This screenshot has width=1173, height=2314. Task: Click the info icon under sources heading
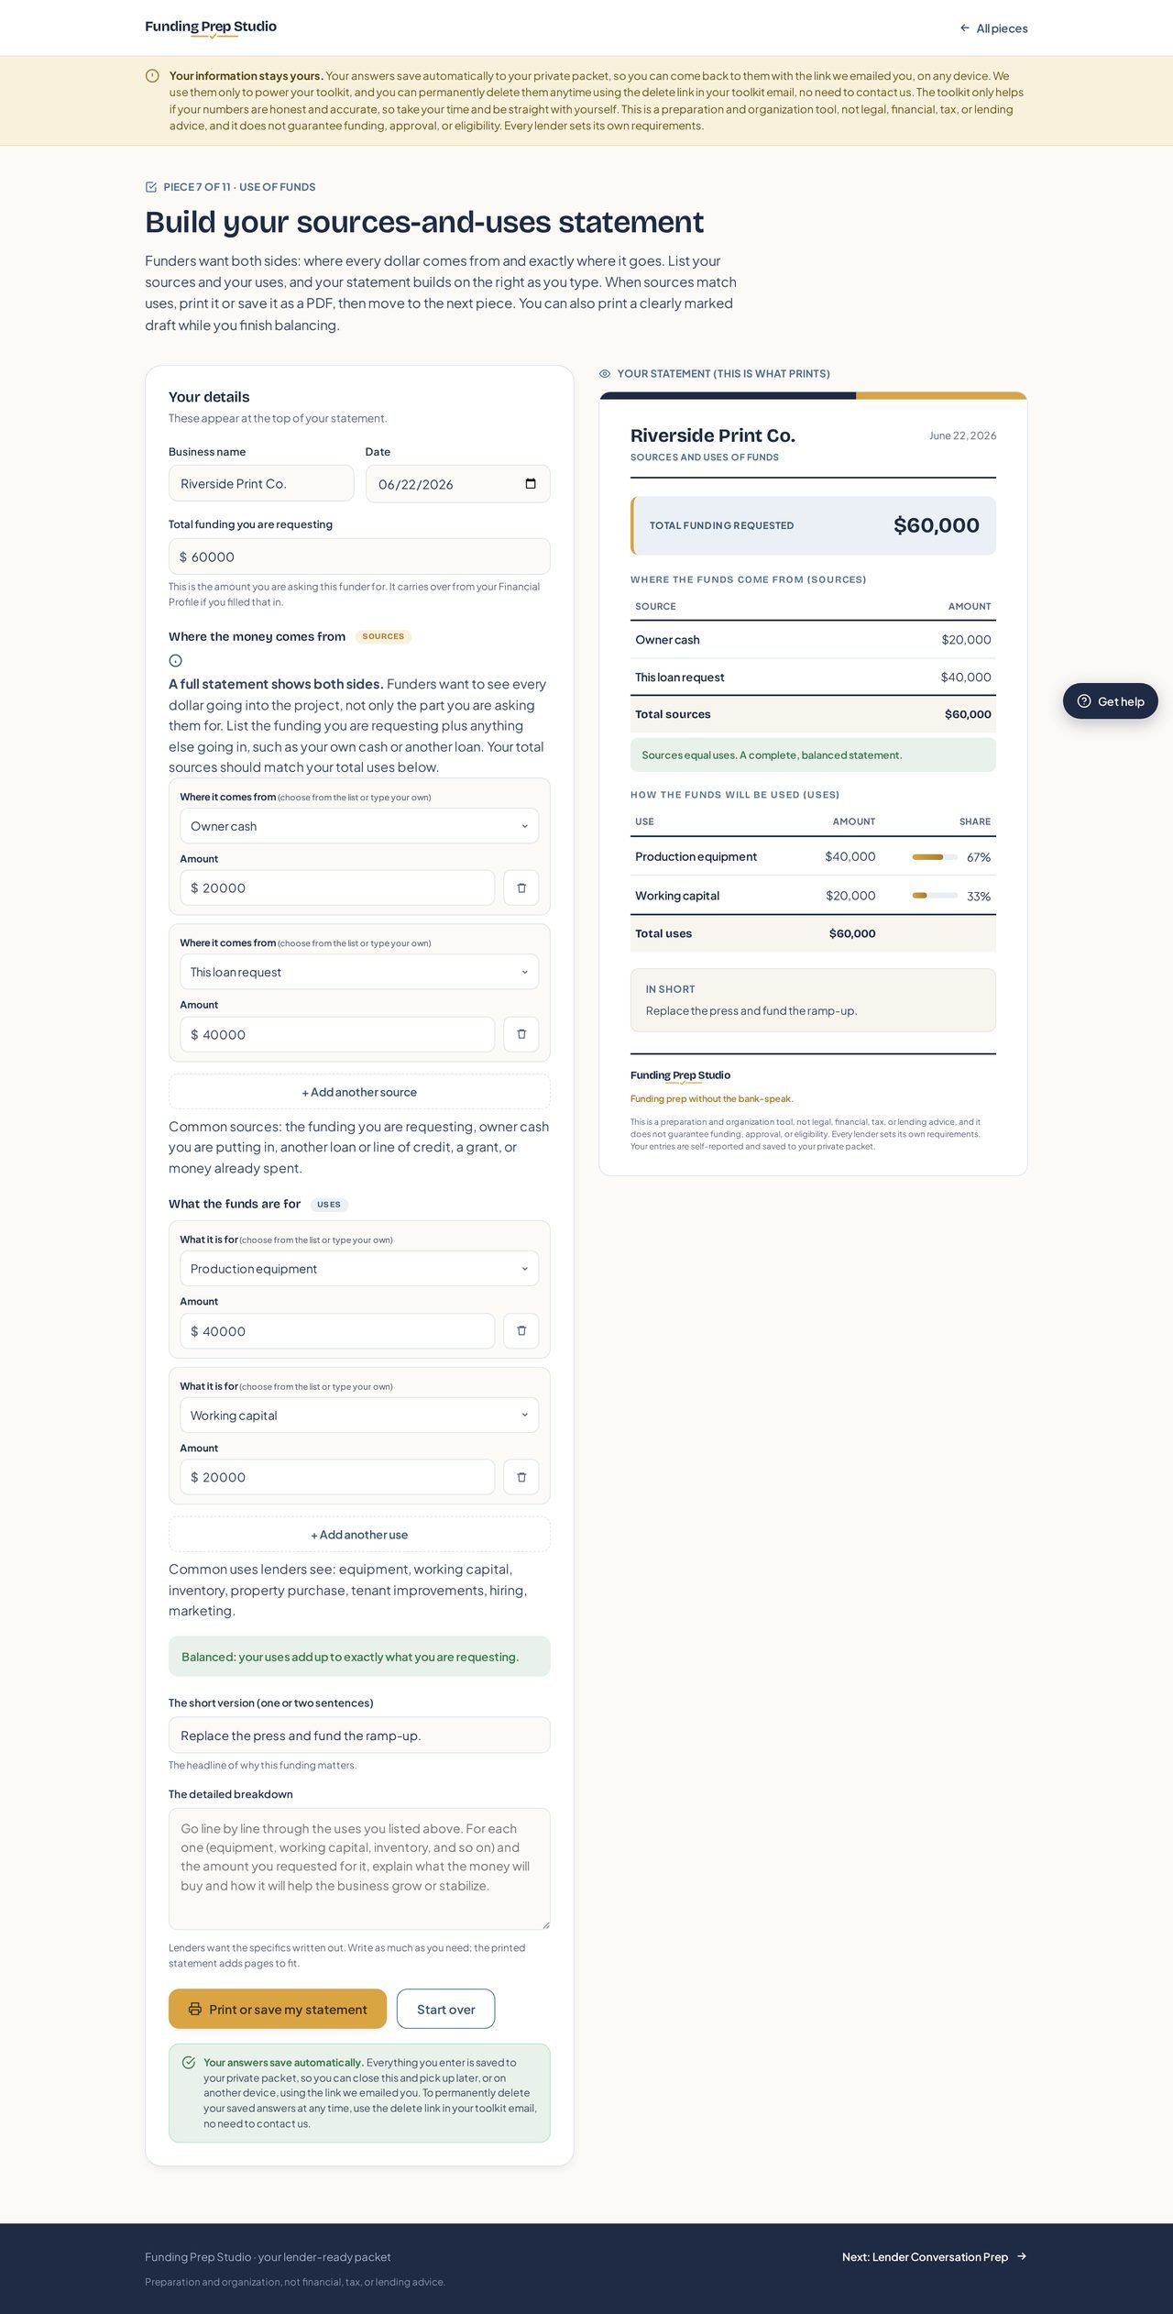[176, 660]
